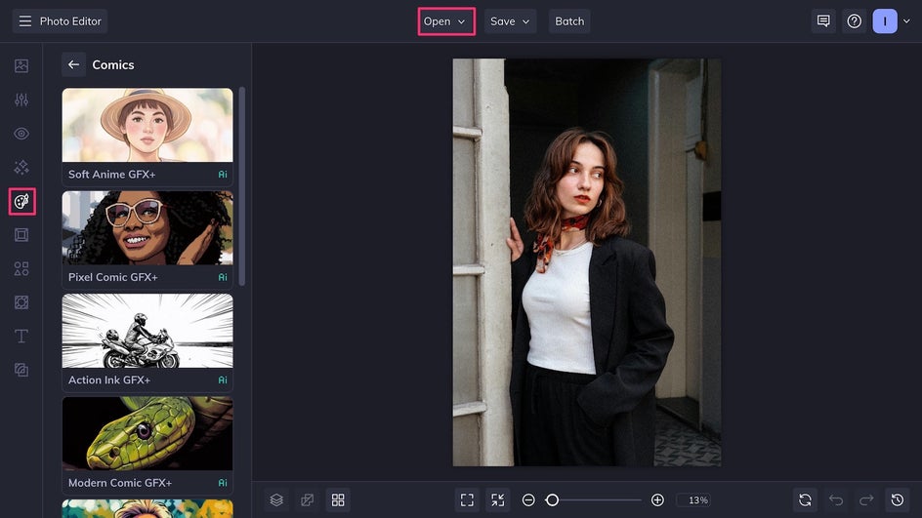Zoom out with the minus icon

[x=528, y=499]
